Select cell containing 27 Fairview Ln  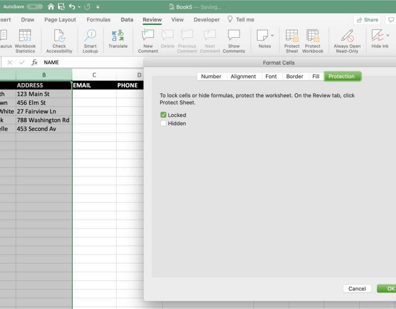[x=44, y=111]
